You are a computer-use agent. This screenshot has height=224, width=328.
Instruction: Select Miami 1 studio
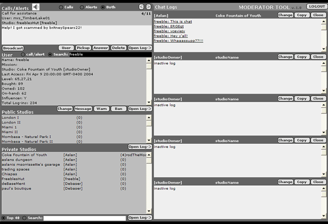(74, 128)
